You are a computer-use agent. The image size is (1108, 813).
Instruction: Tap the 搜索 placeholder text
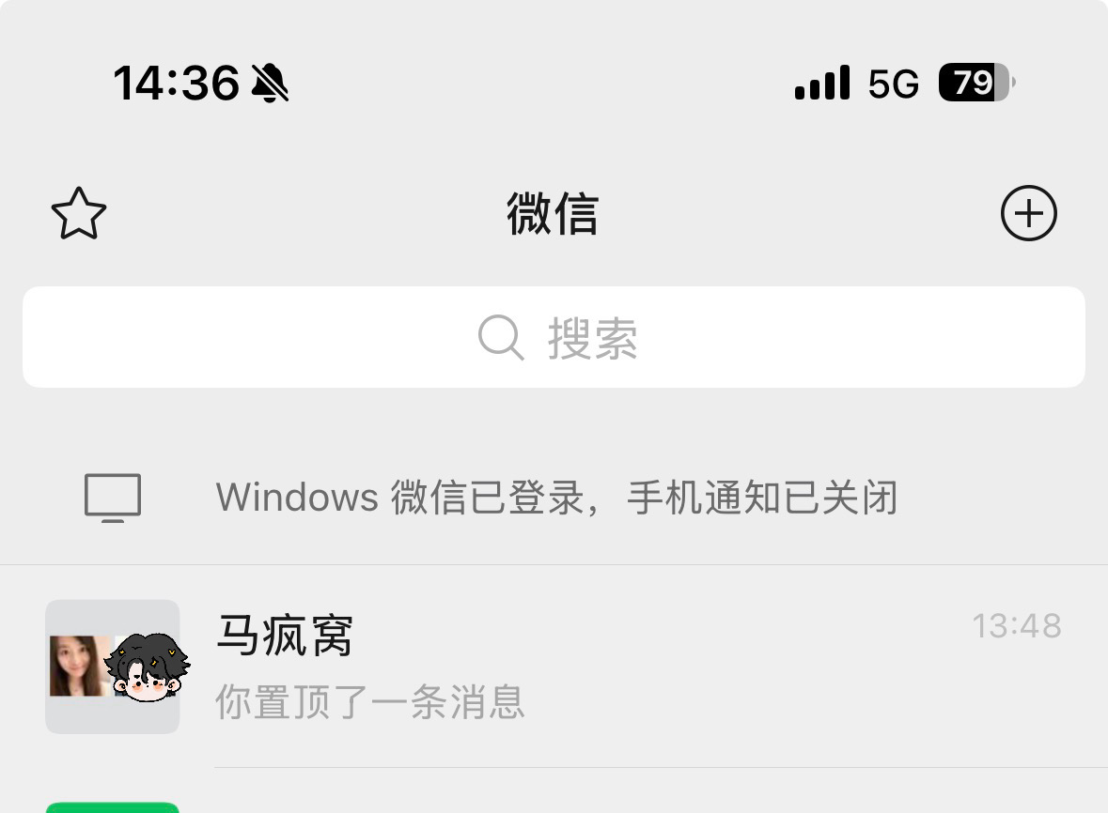(592, 338)
